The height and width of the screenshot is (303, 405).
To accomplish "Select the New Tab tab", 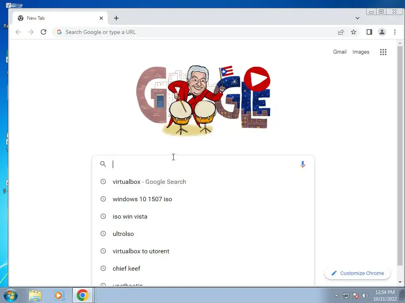I will (x=59, y=18).
